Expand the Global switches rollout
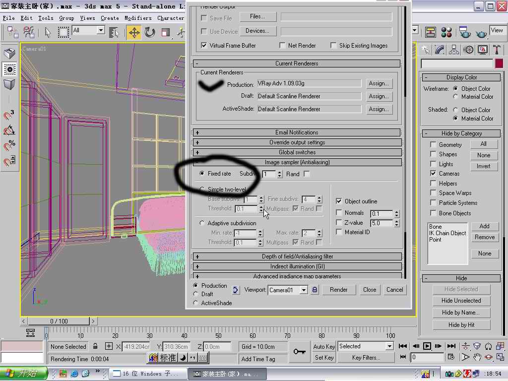This screenshot has width=508, height=381. [297, 152]
